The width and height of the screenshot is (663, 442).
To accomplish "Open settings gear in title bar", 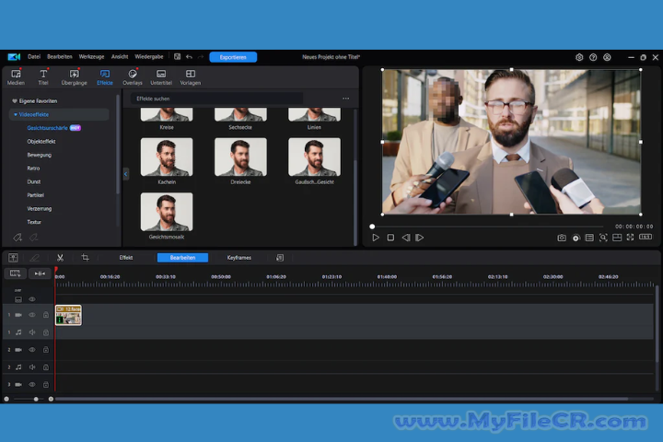I will [579, 57].
